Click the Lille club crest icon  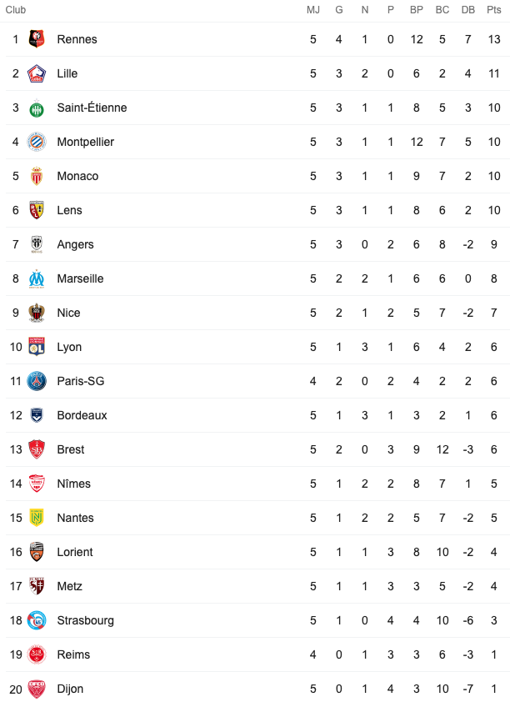(37, 73)
